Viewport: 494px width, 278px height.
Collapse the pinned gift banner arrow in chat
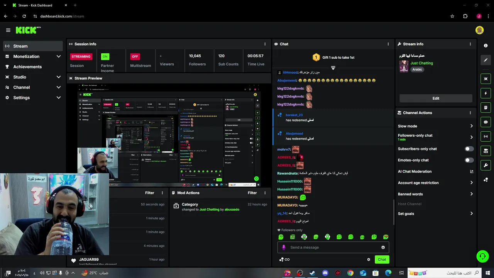pos(333,68)
